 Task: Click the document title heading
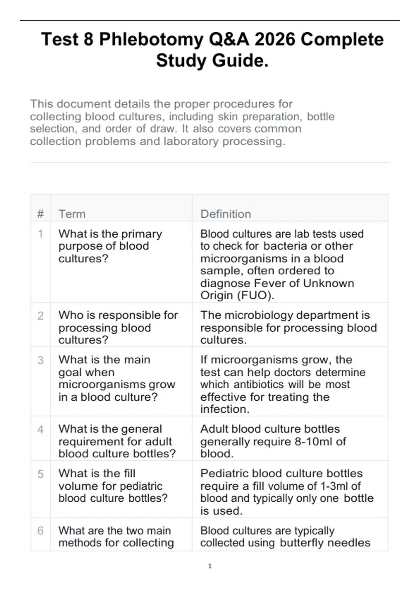212,49
